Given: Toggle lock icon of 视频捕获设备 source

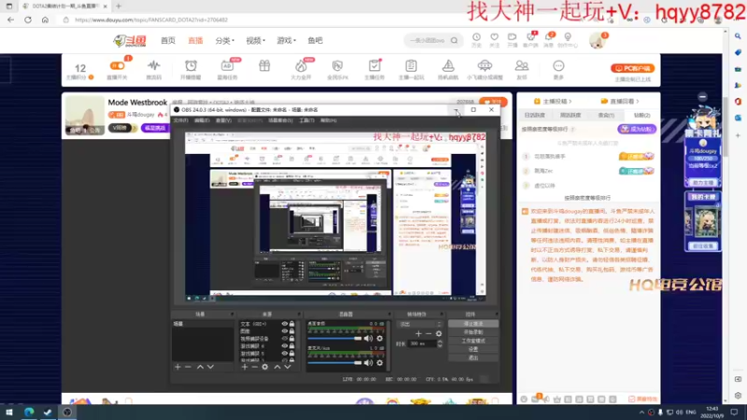Looking at the screenshot, I should [x=291, y=339].
